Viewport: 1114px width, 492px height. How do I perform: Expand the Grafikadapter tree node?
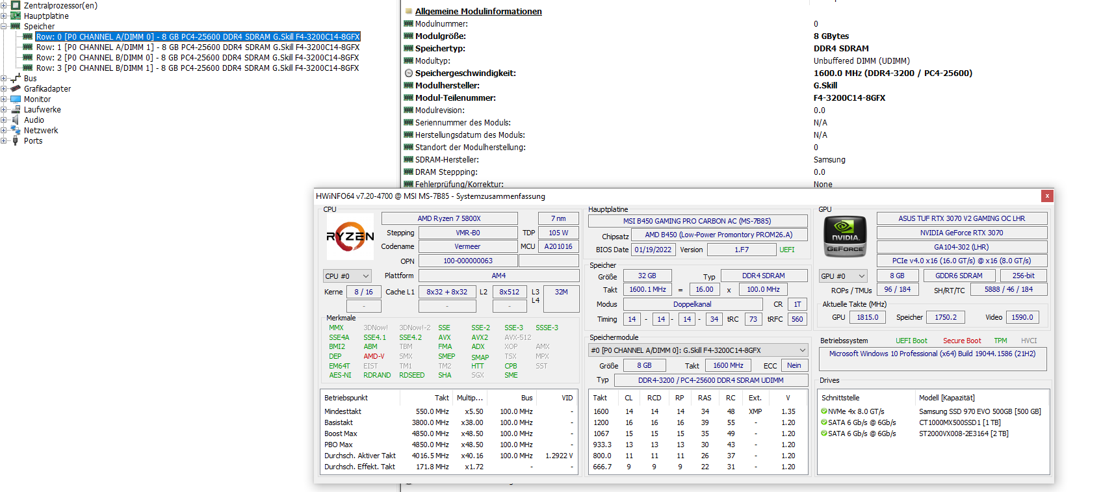tap(4, 88)
